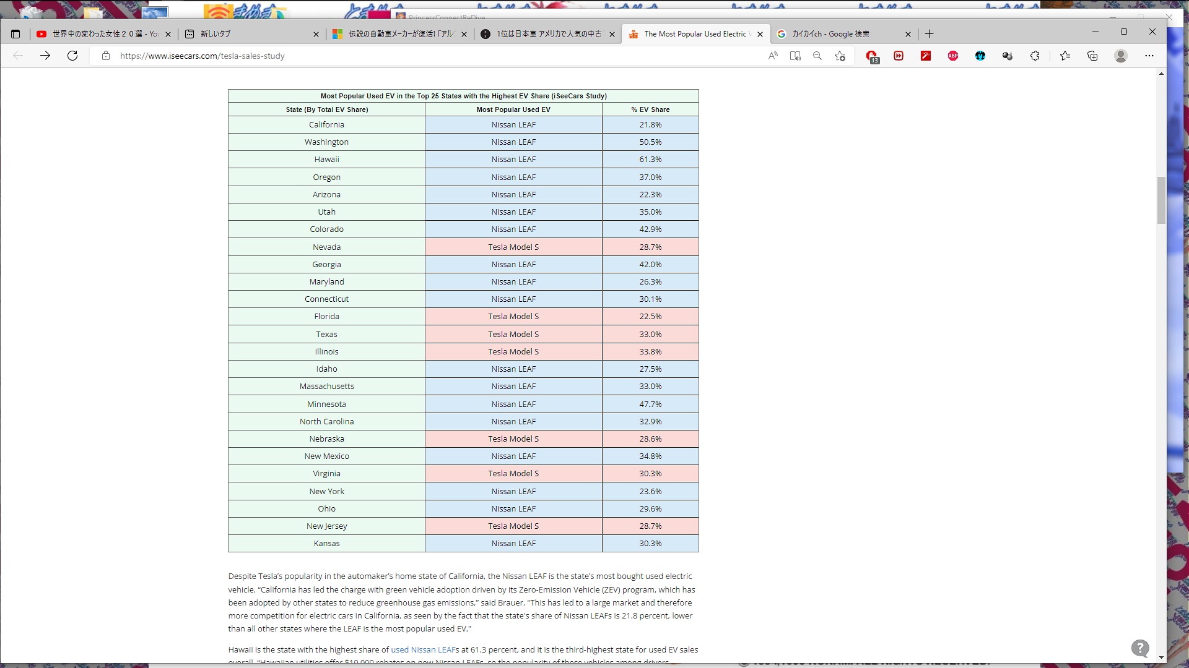Reload the current page

(72, 56)
